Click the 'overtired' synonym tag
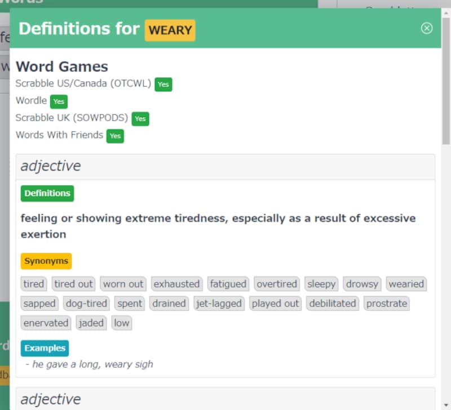Viewport: 451px width, 410px height. tap(277, 284)
